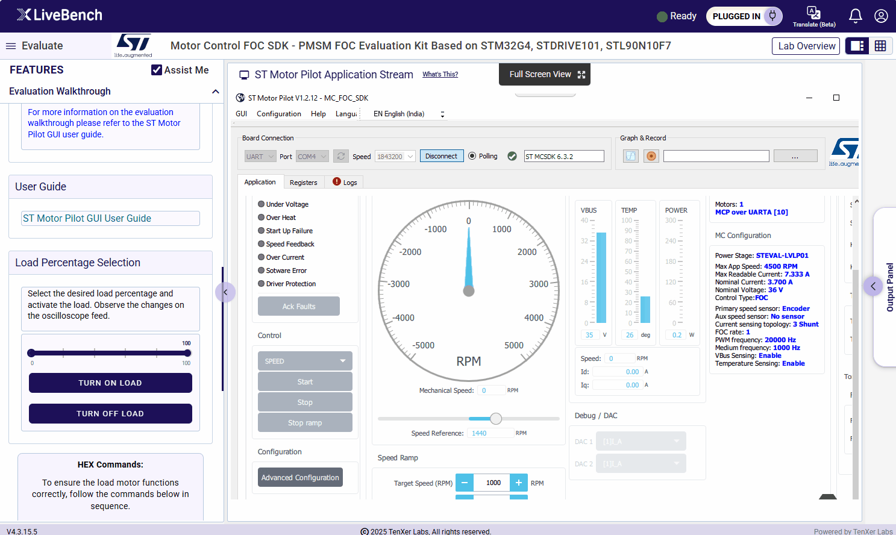Click the Full Screen View button
Viewport: 896px width, 535px height.
point(545,75)
